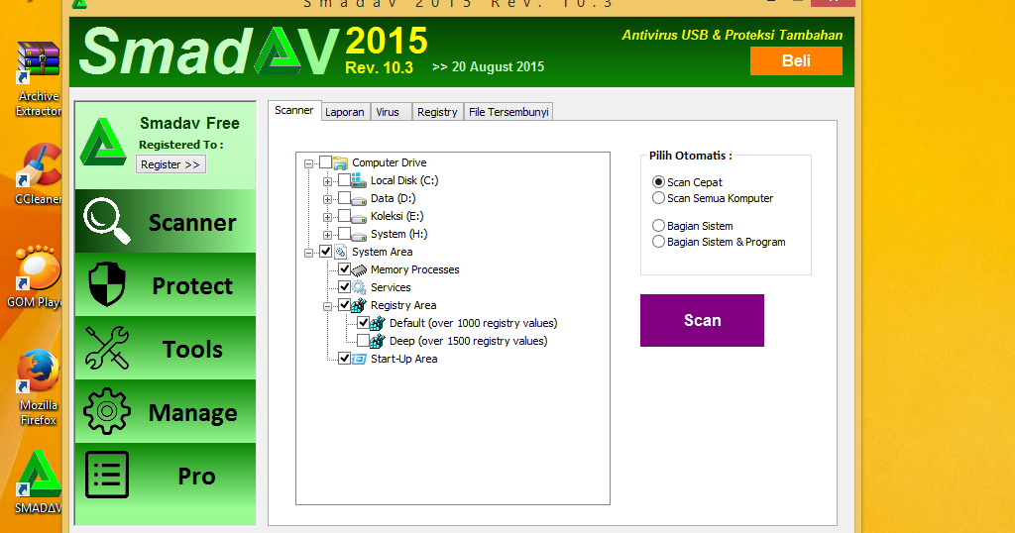Viewport: 1015px width, 533px height.
Task: Uncheck the System Area checkbox
Action: [x=325, y=252]
